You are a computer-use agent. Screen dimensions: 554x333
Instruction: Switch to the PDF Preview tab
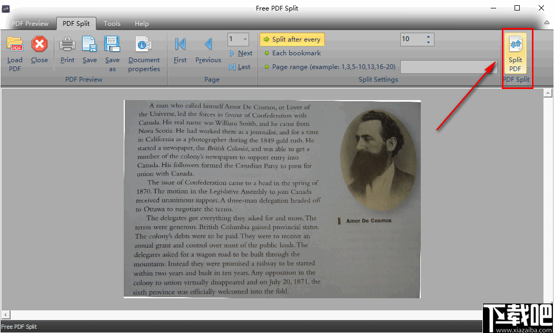[x=29, y=23]
